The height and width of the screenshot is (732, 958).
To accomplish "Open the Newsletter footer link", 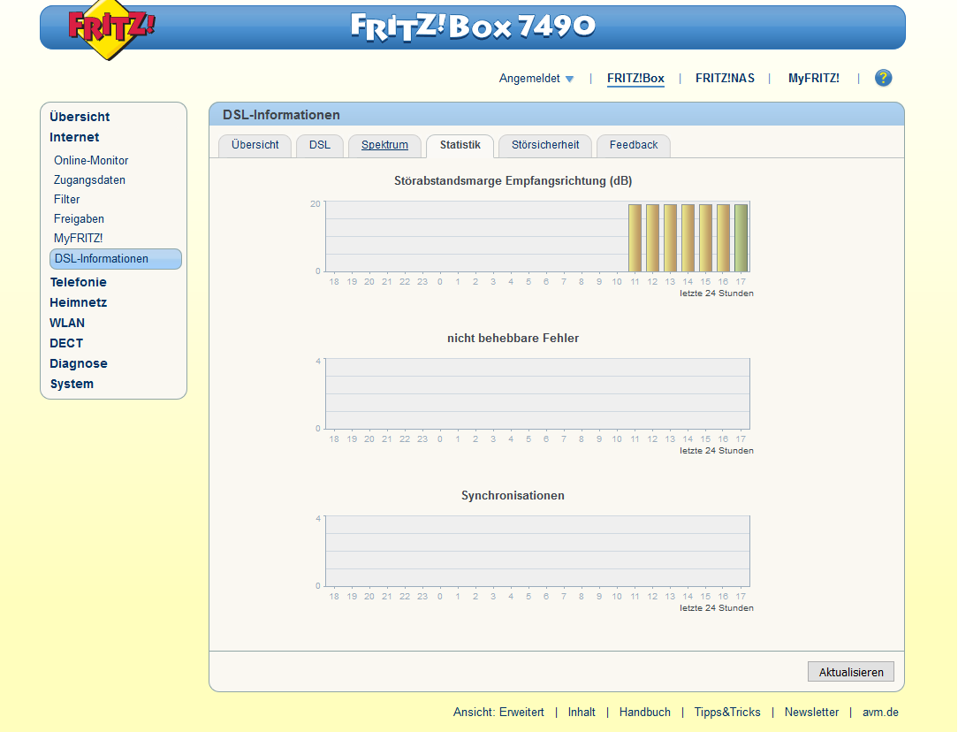I will 811,713.
